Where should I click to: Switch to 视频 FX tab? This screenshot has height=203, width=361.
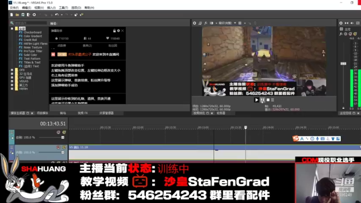(83, 113)
